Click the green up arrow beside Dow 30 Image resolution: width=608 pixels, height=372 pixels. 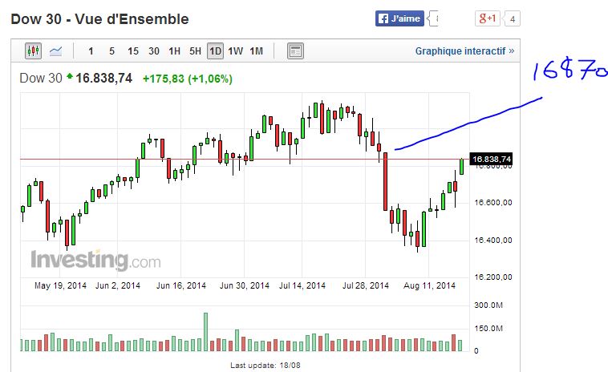pyautogui.click(x=70, y=78)
